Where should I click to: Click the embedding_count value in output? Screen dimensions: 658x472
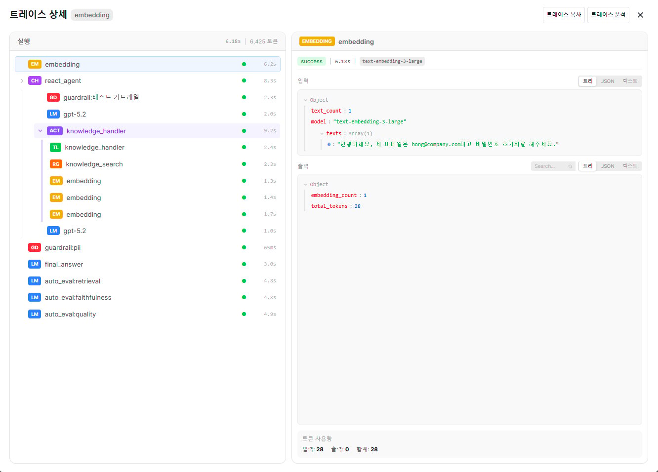[x=365, y=196]
